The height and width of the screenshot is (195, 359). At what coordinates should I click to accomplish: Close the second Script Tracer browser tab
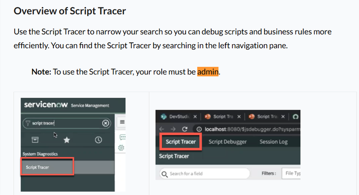pyautogui.click(x=283, y=117)
